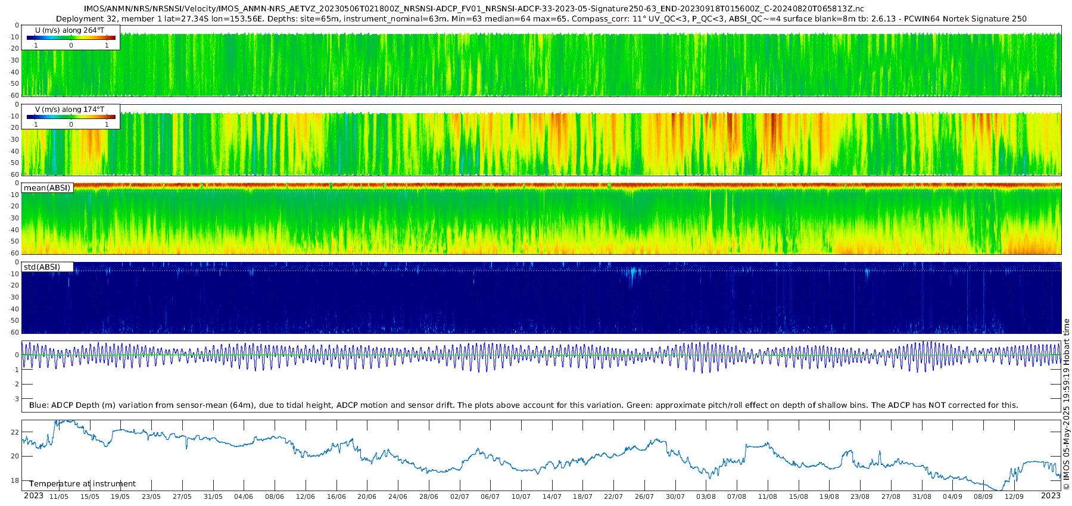Click the 2023 year label at bottom left
Image resolution: width=1072 pixels, height=506 pixels.
33,495
